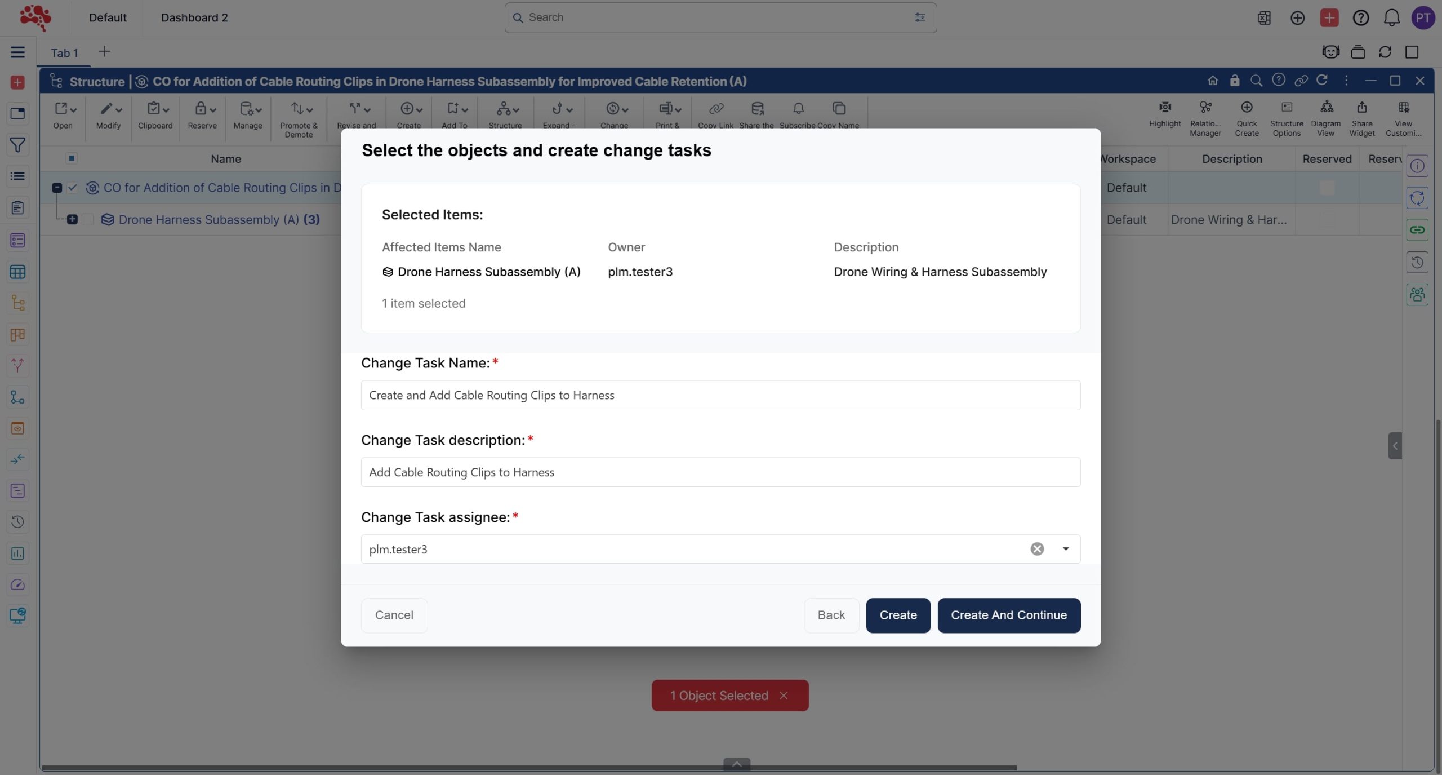
Task: Clear the plm.tester3 assignee selection
Action: tap(1036, 549)
